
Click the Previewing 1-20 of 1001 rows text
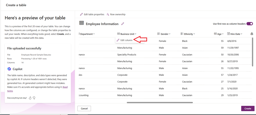34,59
